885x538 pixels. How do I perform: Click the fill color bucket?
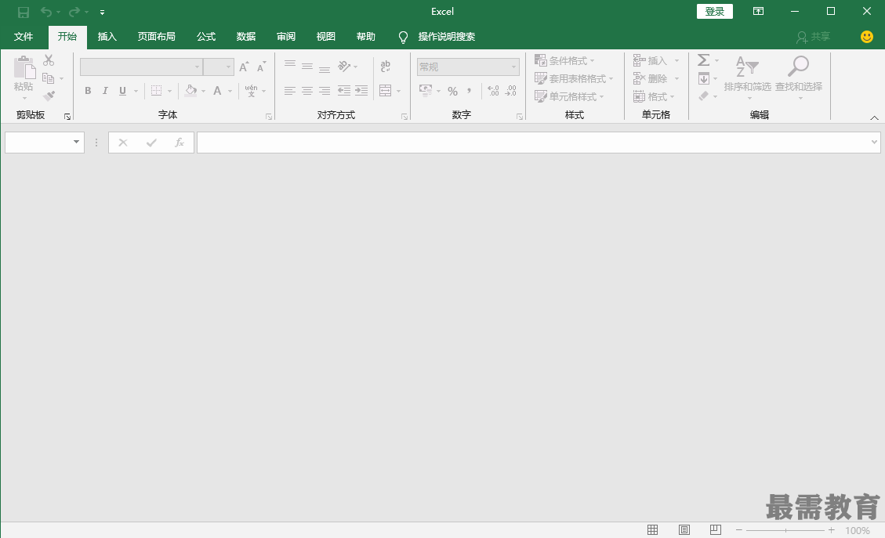(190, 91)
